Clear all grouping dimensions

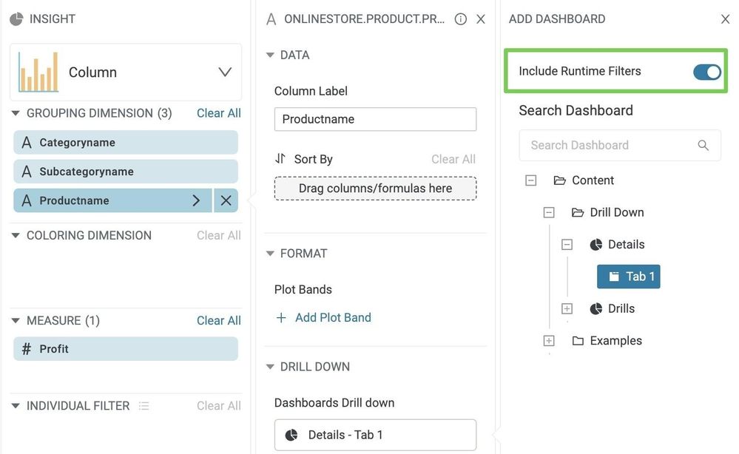pyautogui.click(x=218, y=113)
